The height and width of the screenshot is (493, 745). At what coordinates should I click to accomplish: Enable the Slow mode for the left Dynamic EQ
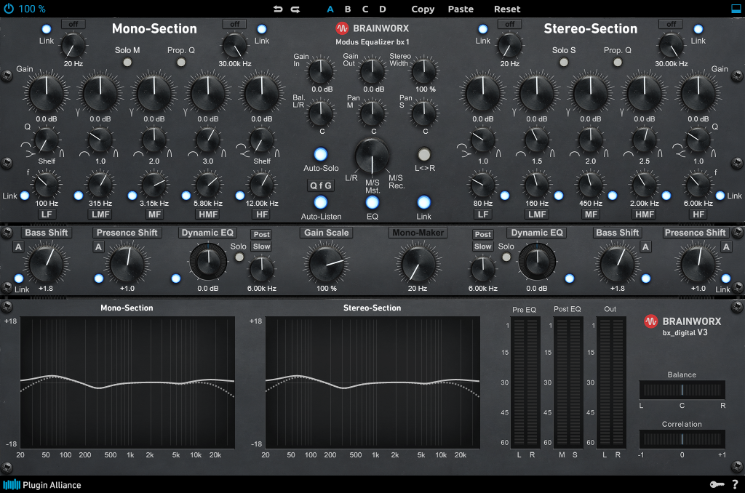[x=261, y=246]
